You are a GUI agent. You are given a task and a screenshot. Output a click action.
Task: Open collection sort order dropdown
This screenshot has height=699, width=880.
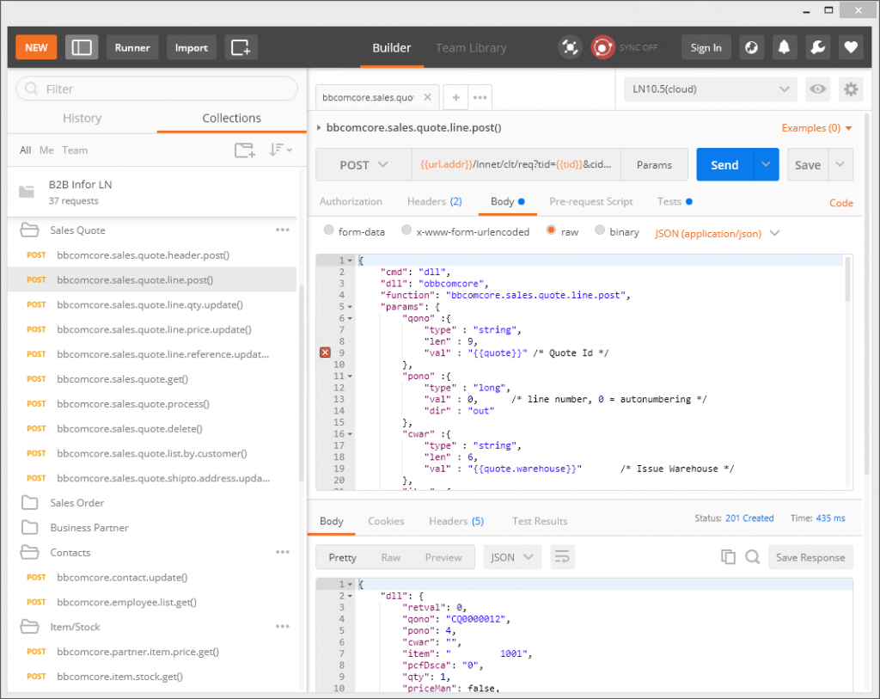tap(281, 150)
